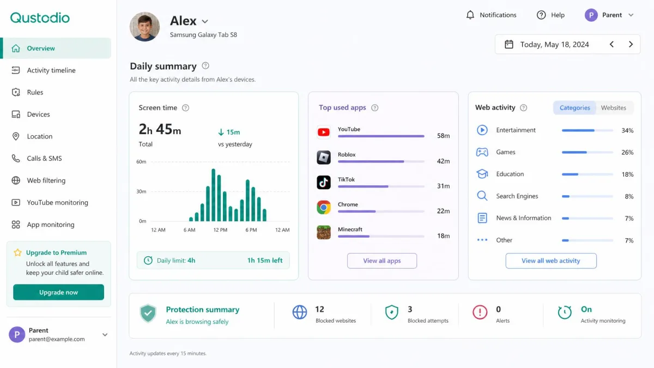654x368 pixels.
Task: Click the YouTube app icon
Action: 324,132
